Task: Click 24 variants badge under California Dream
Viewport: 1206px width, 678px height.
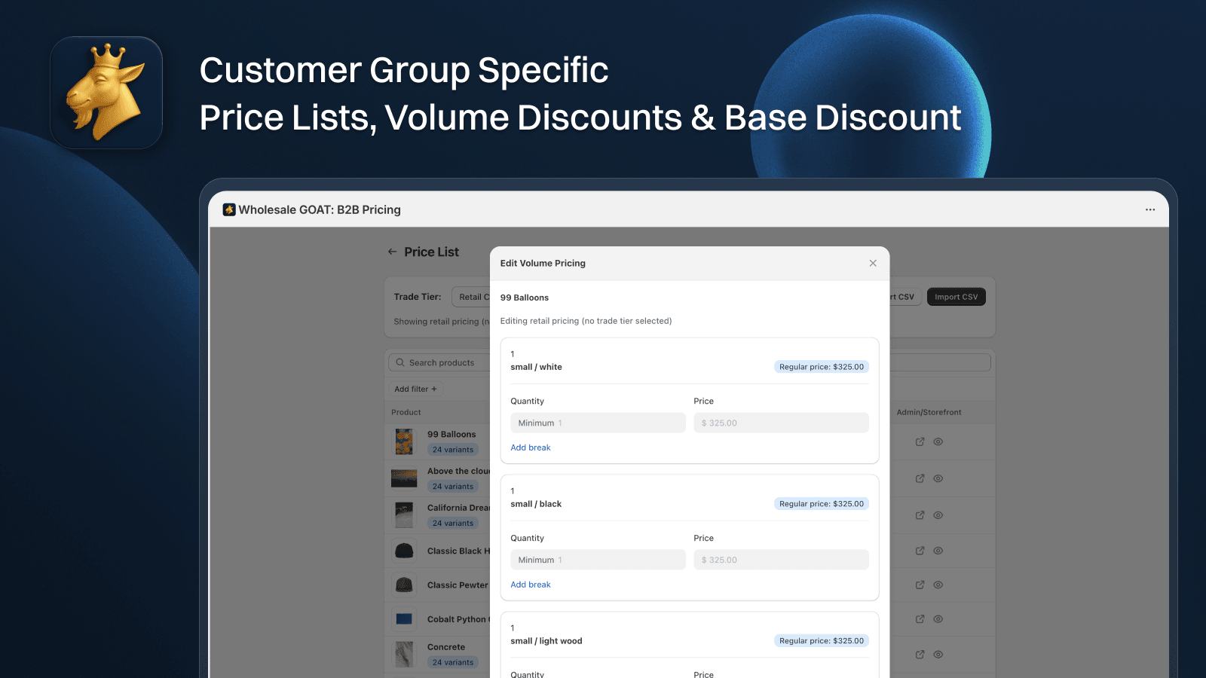Action: [x=453, y=524]
